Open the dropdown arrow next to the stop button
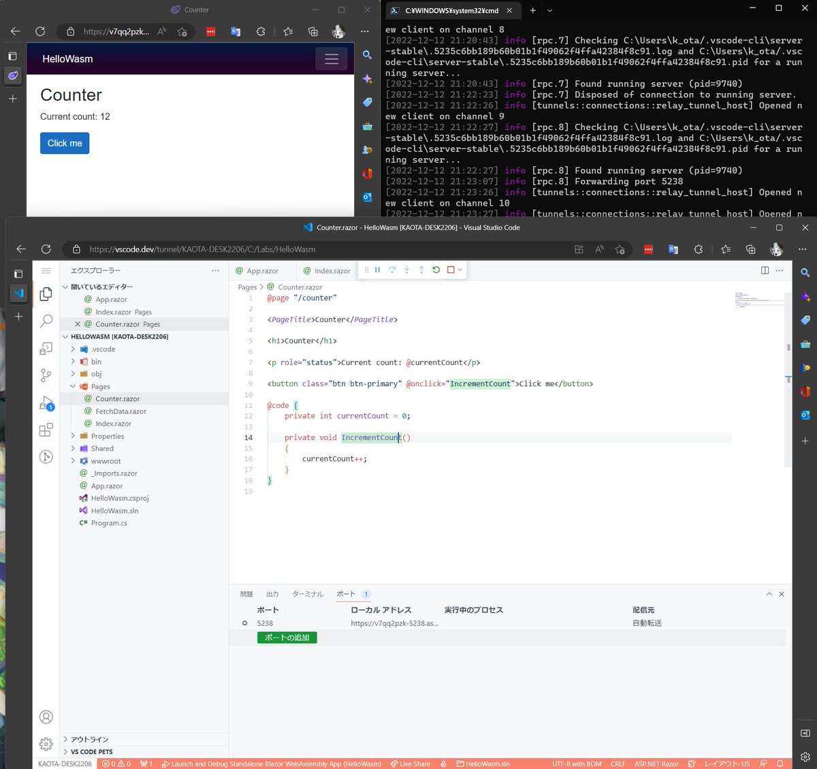Viewport: 817px width, 769px height. click(x=460, y=270)
